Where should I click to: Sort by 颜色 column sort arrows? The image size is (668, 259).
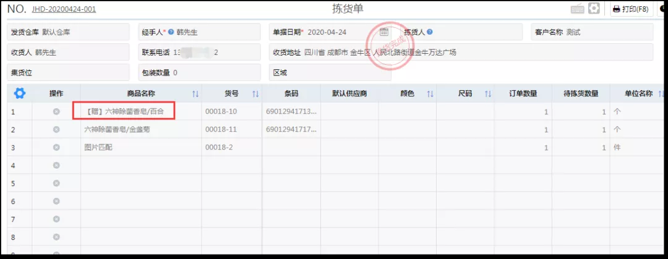[x=430, y=94]
